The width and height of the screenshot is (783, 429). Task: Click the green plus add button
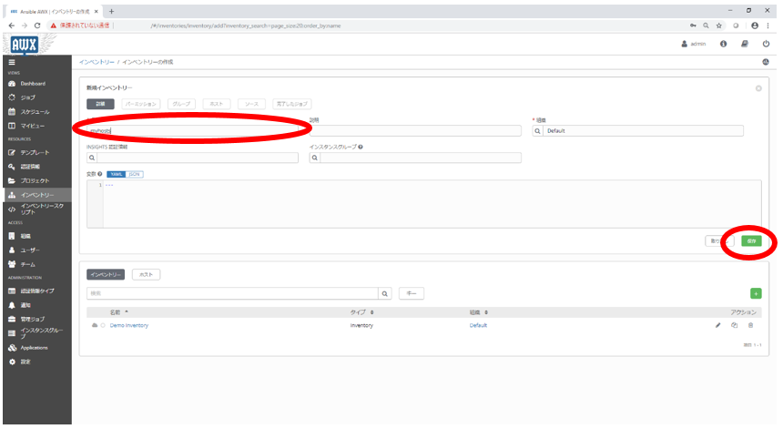pyautogui.click(x=755, y=293)
